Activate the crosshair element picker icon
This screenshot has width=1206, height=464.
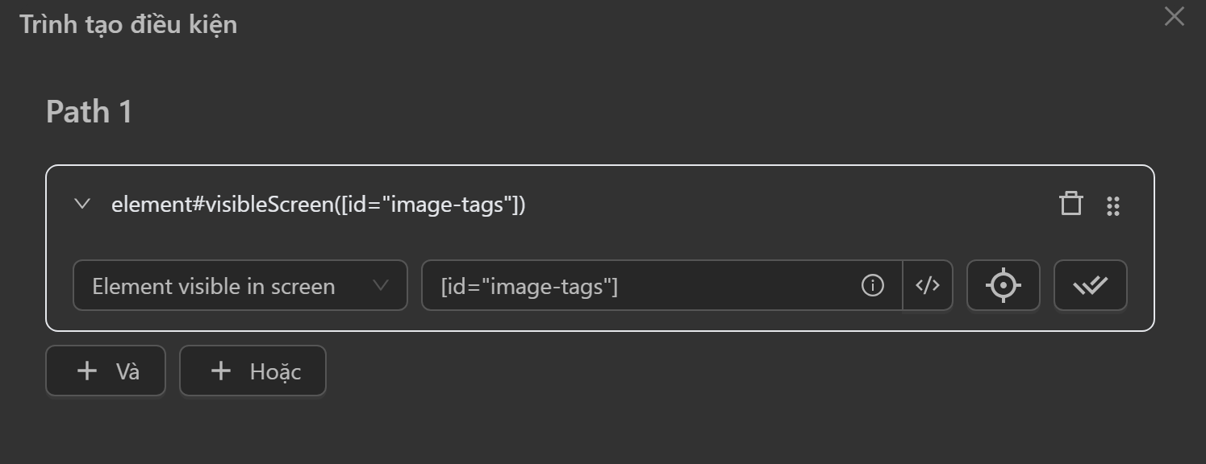click(1003, 285)
